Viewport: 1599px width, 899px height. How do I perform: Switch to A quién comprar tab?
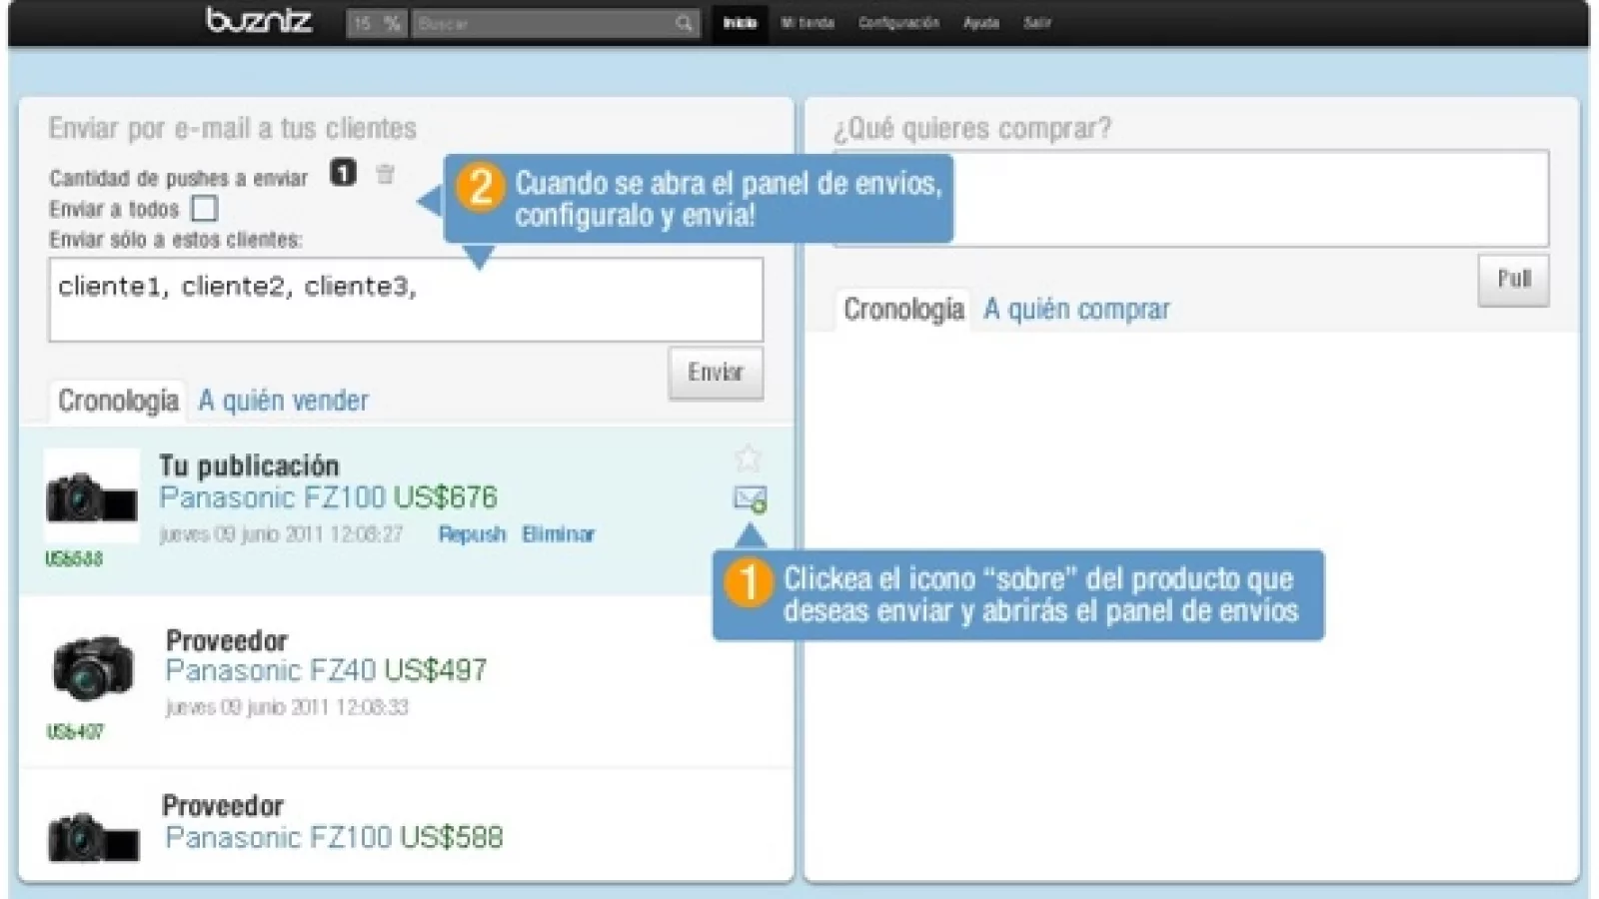pyautogui.click(x=1076, y=310)
